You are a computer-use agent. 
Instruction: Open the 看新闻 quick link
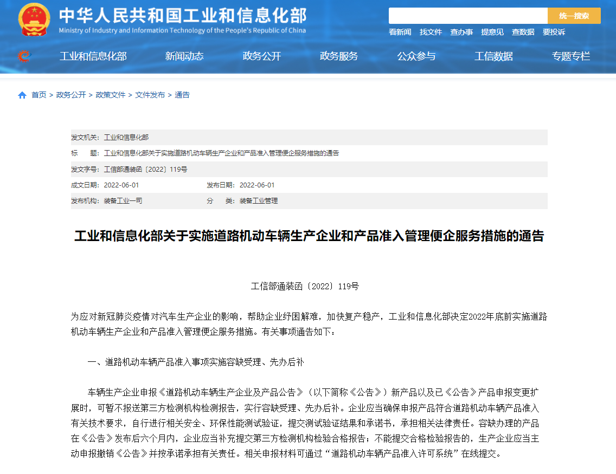click(400, 32)
